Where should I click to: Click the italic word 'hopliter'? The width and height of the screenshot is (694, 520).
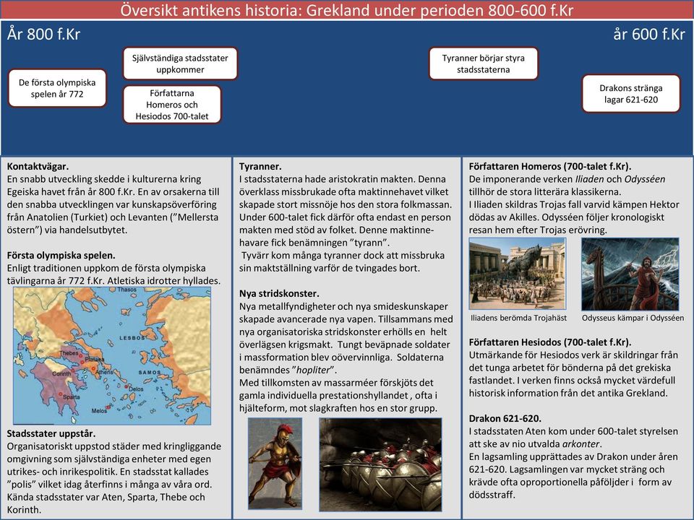pos(313,370)
